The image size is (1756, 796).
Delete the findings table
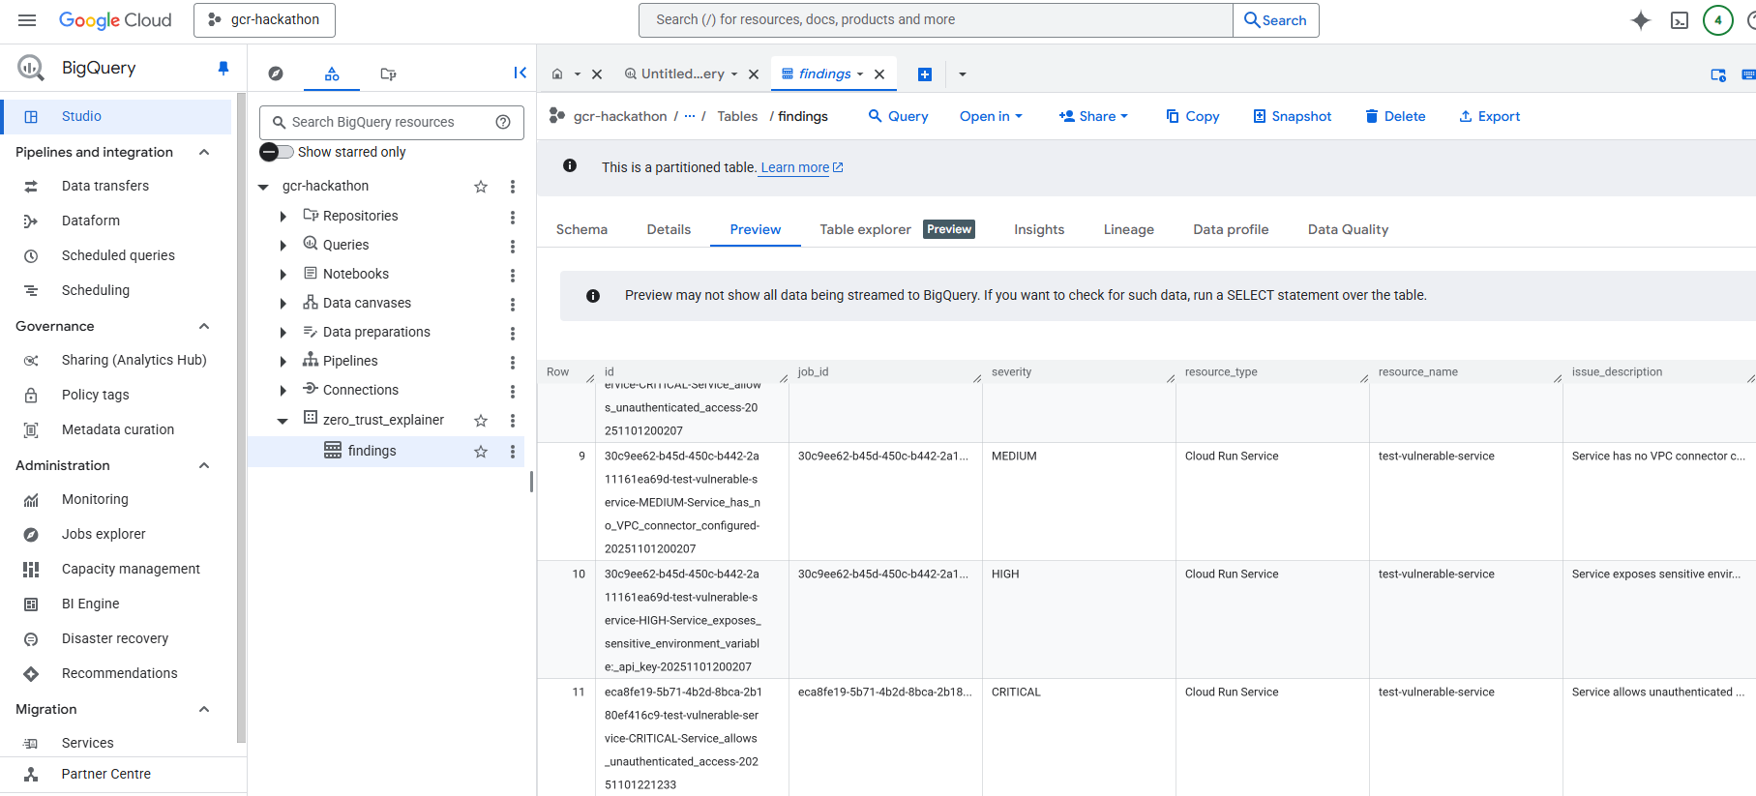tap(1394, 116)
